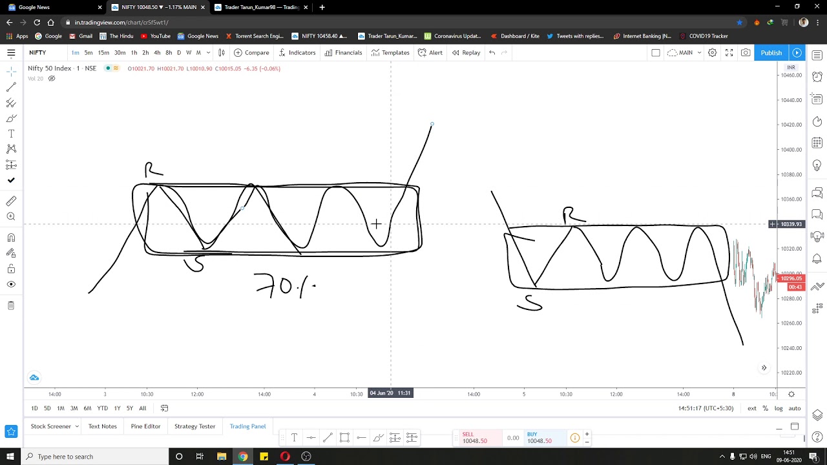Open candle chart style selector
The image size is (827, 465).
[221, 52]
